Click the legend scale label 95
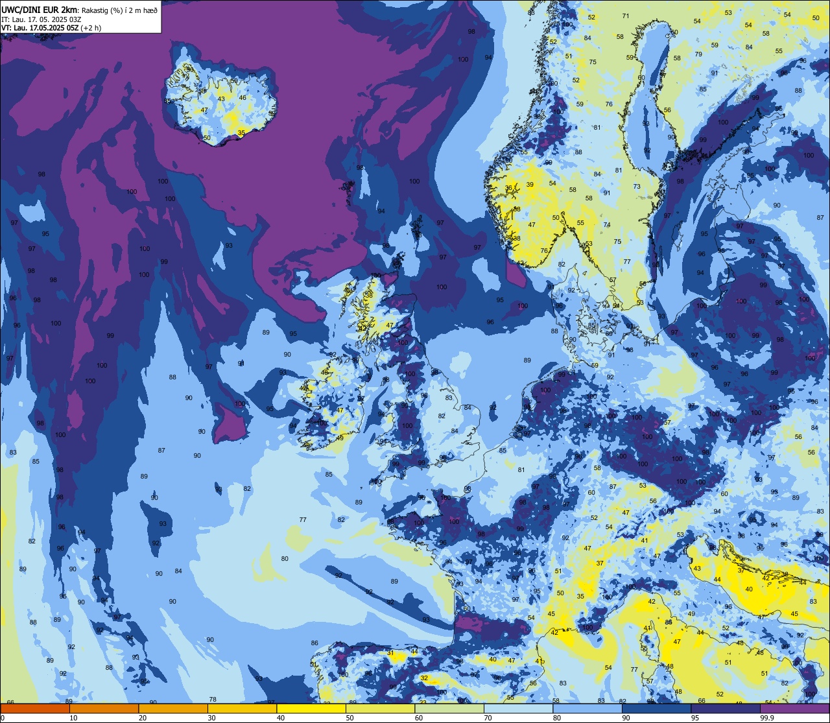 pyautogui.click(x=695, y=718)
